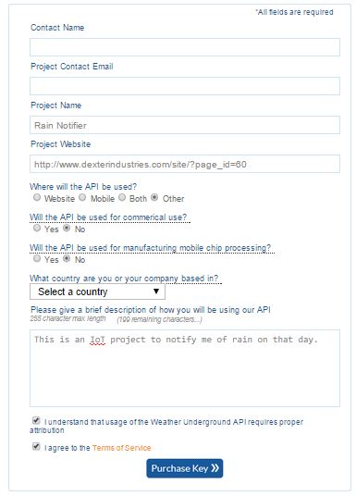Select the Other radio option
Image resolution: width=356 pixels, height=496 pixels.
point(154,197)
